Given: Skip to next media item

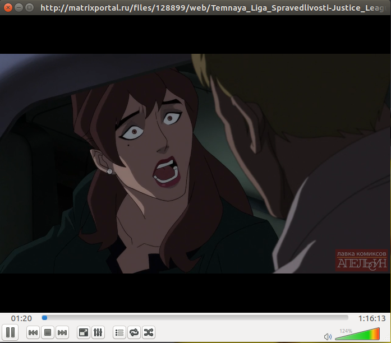Looking at the screenshot, I should (62, 332).
